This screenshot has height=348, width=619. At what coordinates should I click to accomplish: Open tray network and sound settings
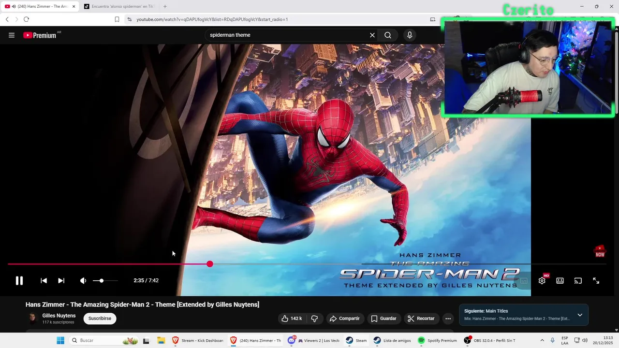[581, 340]
